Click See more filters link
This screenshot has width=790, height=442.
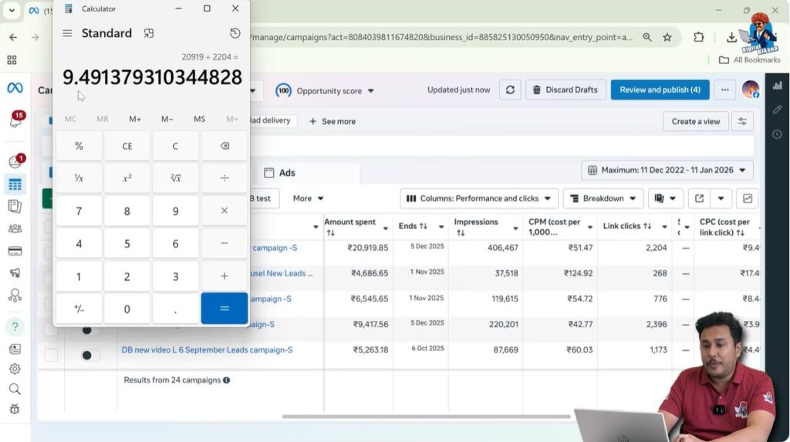[x=333, y=121]
